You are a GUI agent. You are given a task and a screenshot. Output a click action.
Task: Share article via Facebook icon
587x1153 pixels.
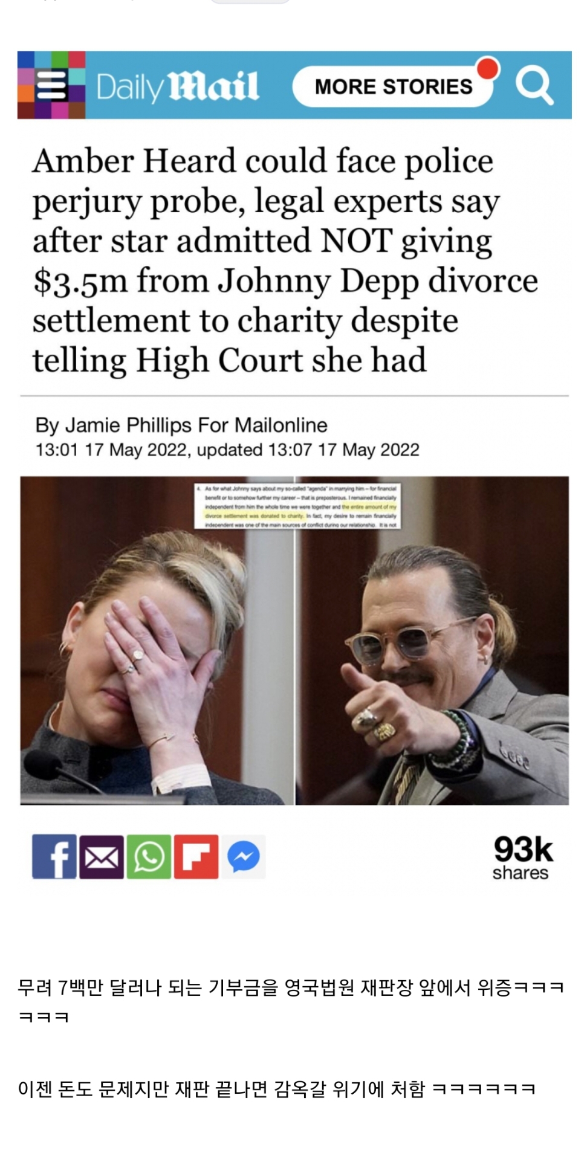54,856
